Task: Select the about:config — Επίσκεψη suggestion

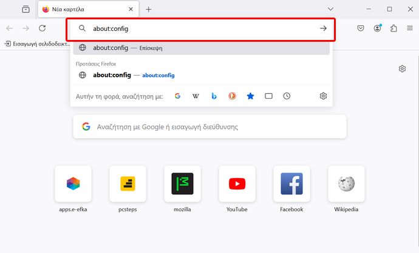Action: (x=202, y=48)
